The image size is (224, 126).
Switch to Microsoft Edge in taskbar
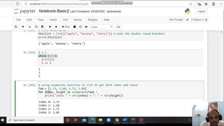[x=92, y=120]
